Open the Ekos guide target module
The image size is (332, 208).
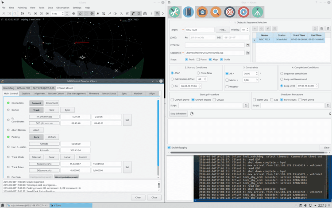[x=229, y=12]
